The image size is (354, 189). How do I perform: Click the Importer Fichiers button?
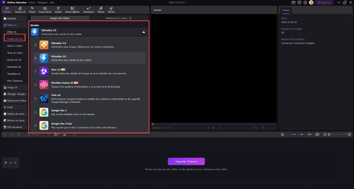pyautogui.click(x=186, y=162)
